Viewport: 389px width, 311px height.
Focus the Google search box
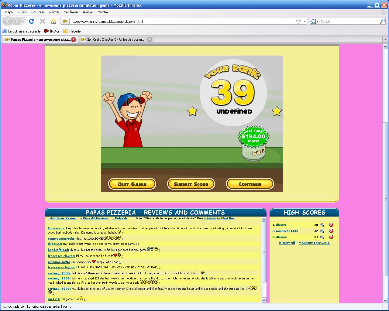tap(349, 21)
